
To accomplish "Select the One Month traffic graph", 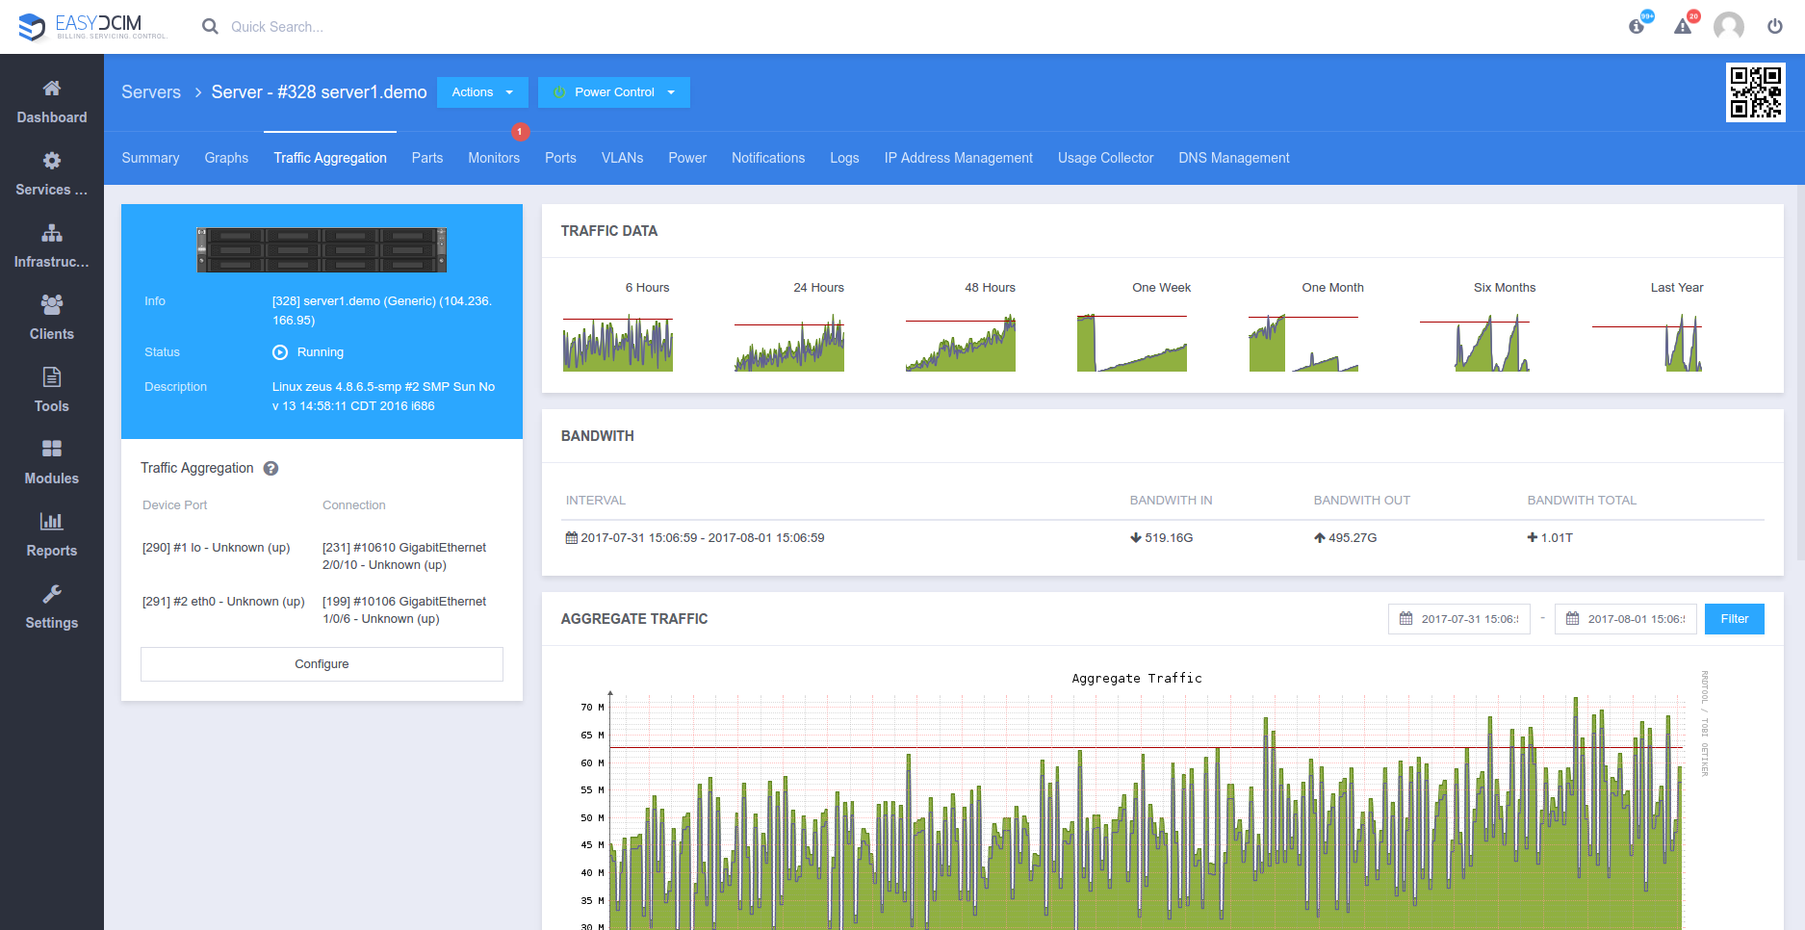I will pos(1303,342).
